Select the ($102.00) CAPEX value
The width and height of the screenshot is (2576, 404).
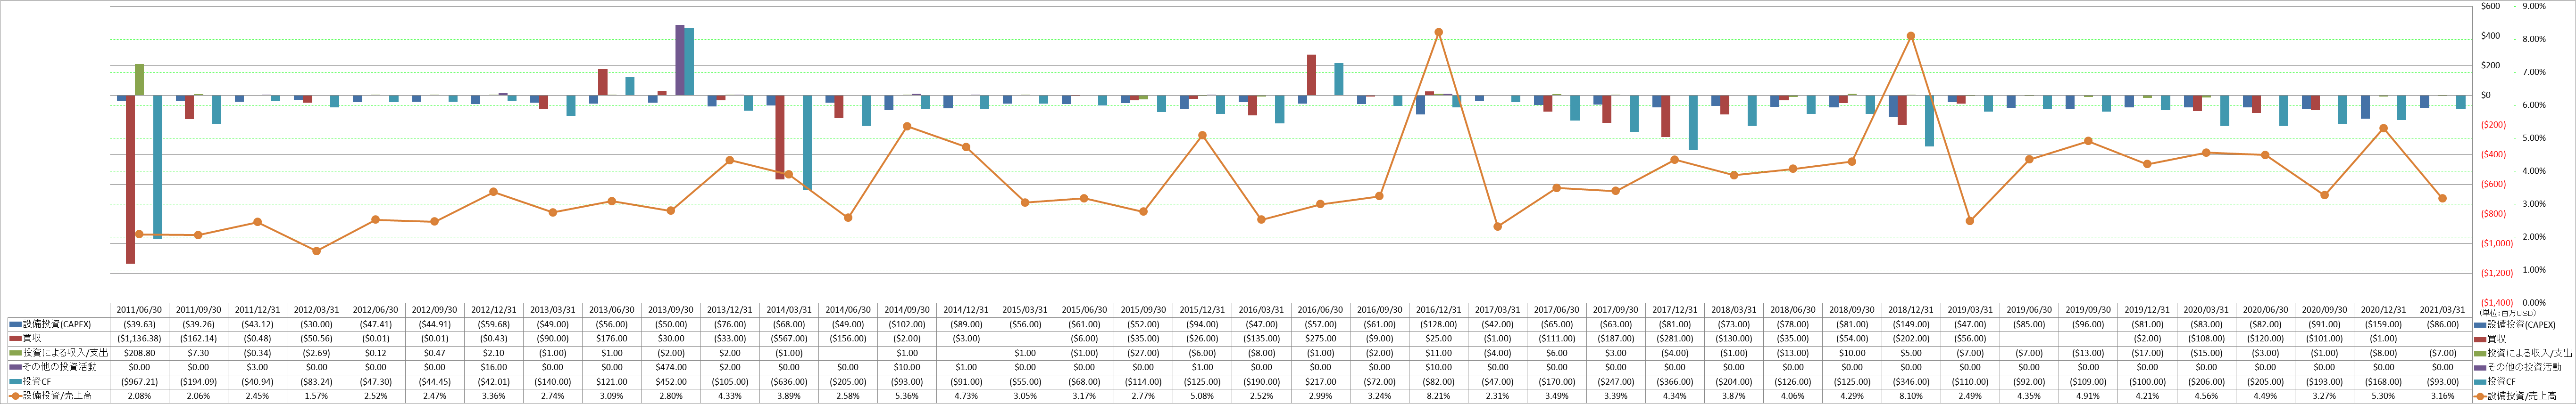pyautogui.click(x=907, y=324)
